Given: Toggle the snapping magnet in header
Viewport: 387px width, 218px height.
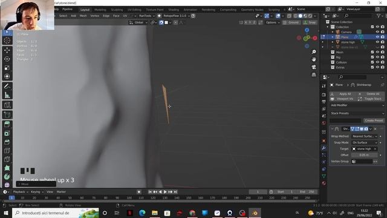Looking at the screenshot, I should coord(161,22).
